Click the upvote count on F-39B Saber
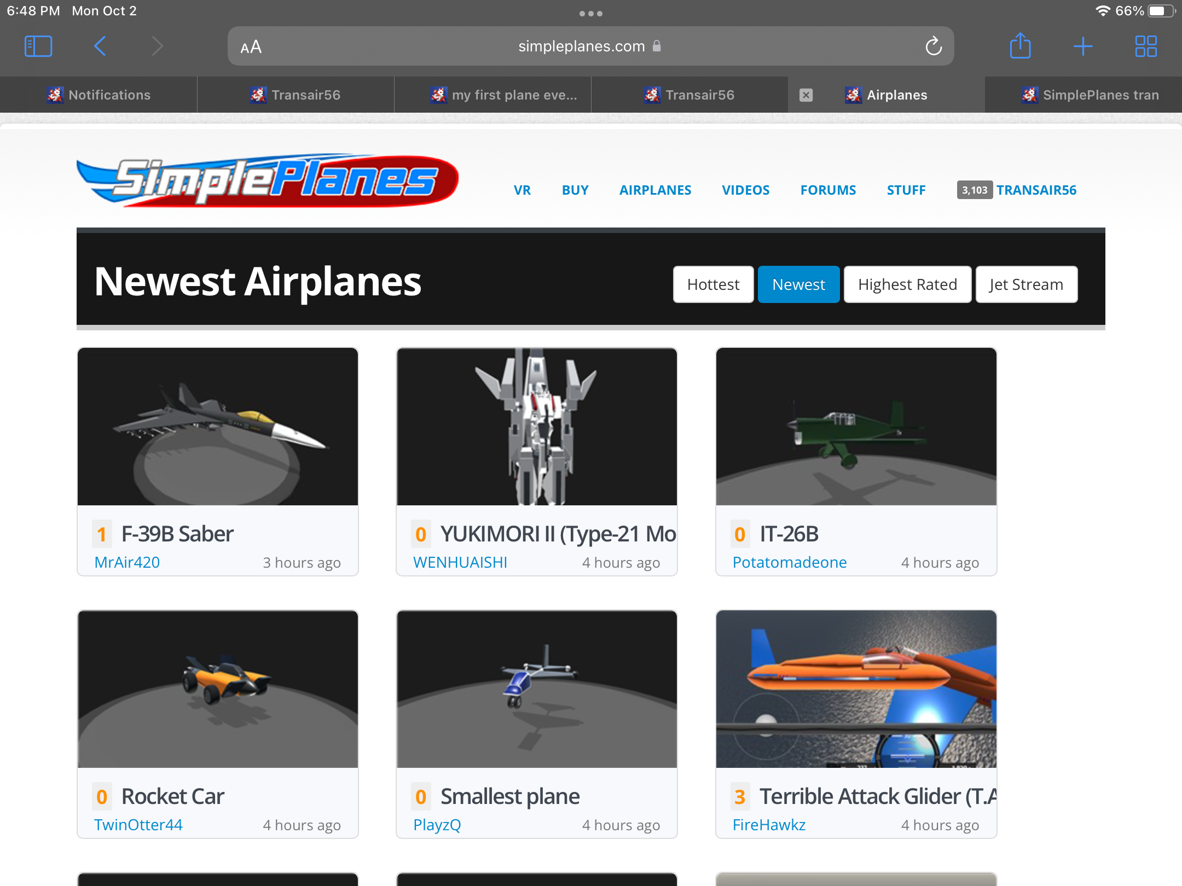This screenshot has width=1182, height=886. pos(102,534)
